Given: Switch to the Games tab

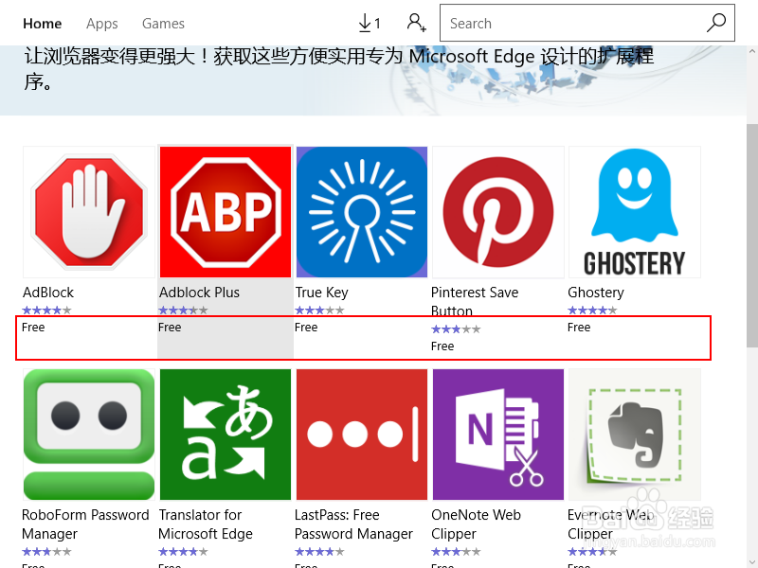Looking at the screenshot, I should tap(163, 23).
